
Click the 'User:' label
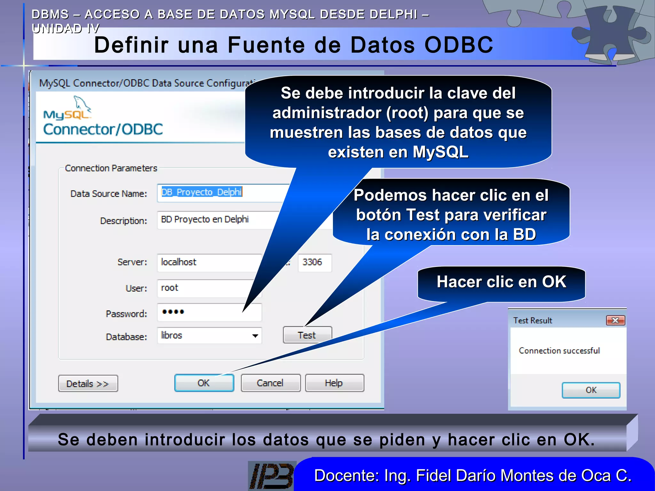(x=137, y=288)
